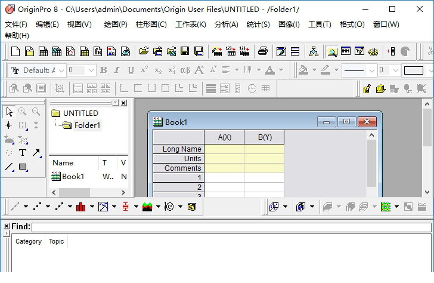Select the Text tool
The image size is (434, 283).
[23, 153]
